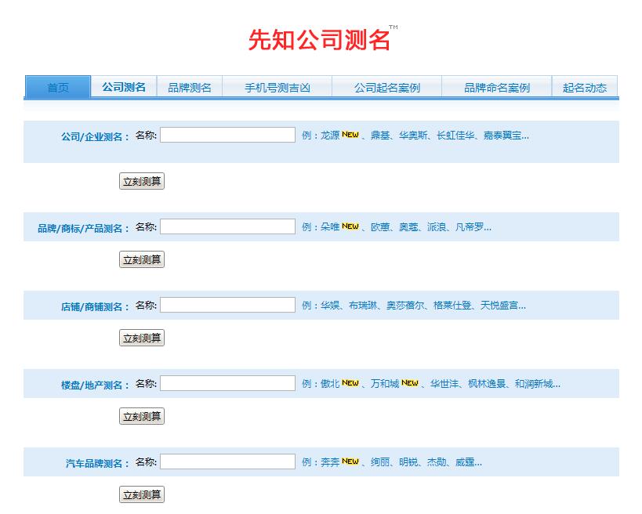Click the 公司/企业测名 section label
The height and width of the screenshot is (514, 642).
96,136
